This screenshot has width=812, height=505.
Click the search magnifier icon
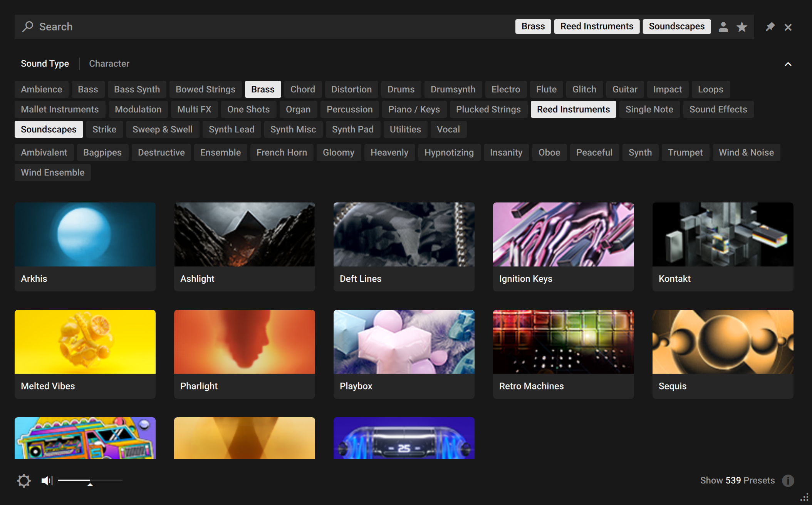coord(28,27)
